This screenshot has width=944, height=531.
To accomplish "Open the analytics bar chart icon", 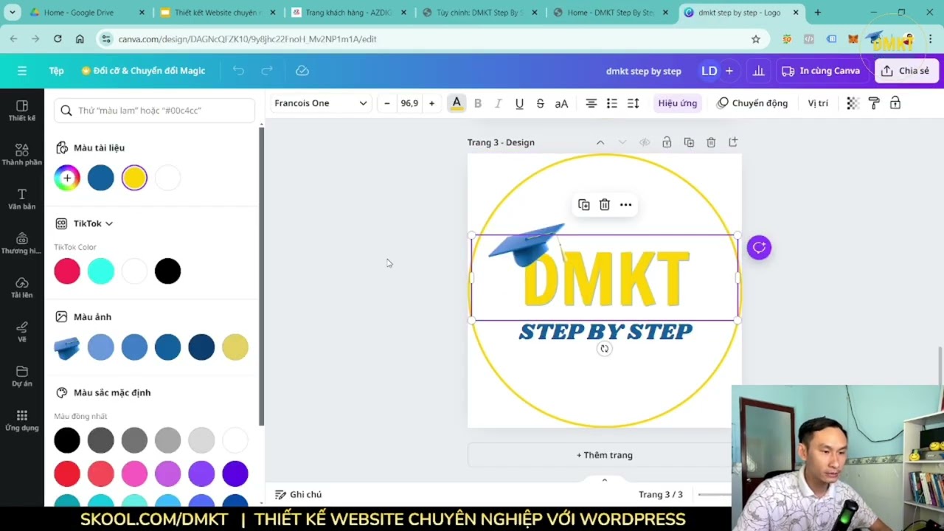I will [758, 71].
